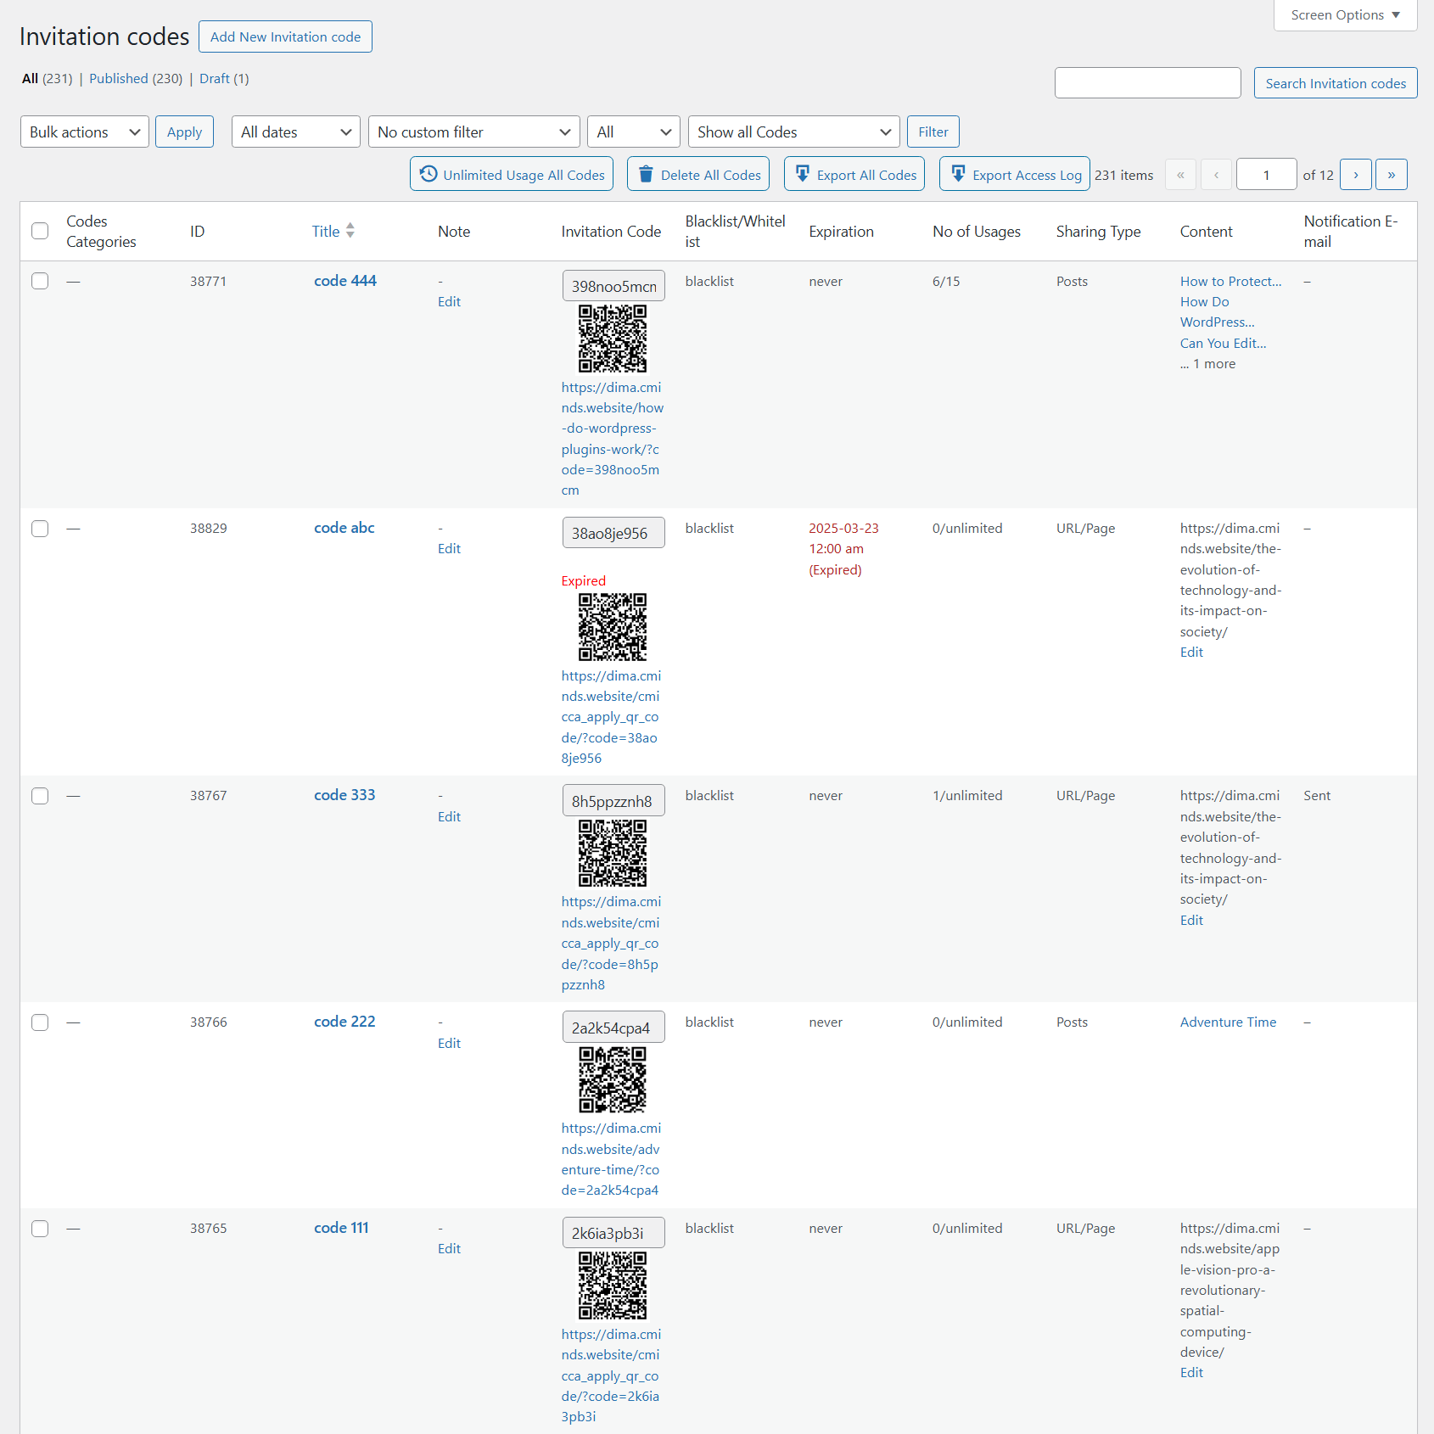
Task: Tick the checkbox for code 444 row
Action: 40,281
